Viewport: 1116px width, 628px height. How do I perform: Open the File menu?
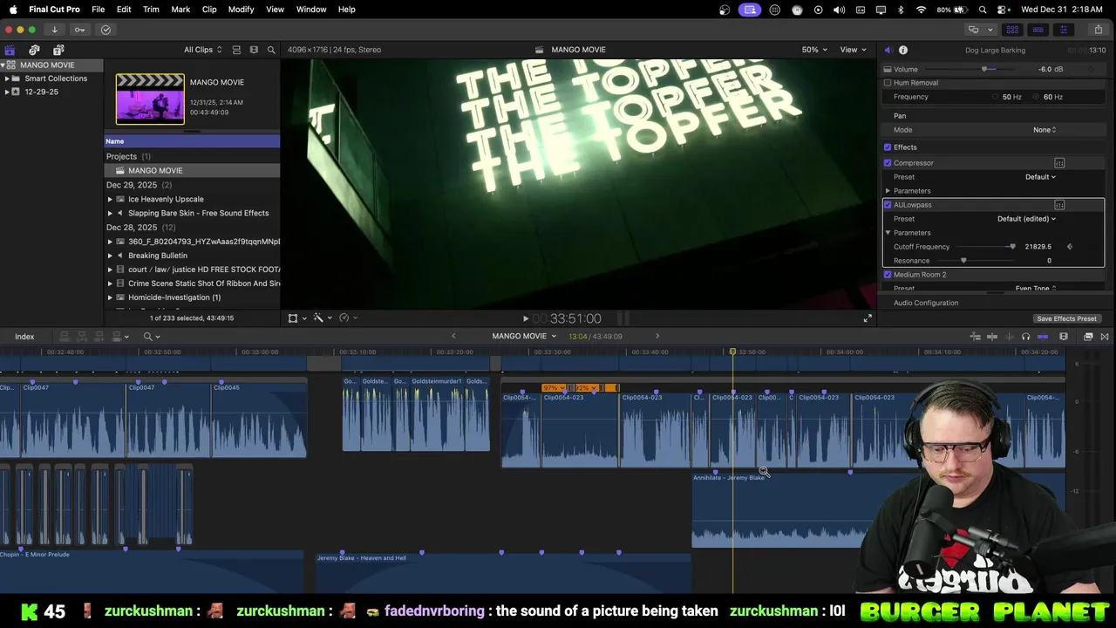pyautogui.click(x=99, y=10)
